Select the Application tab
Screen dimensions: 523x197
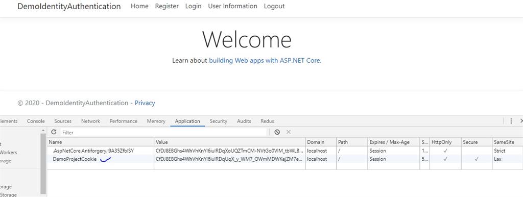tap(187, 121)
